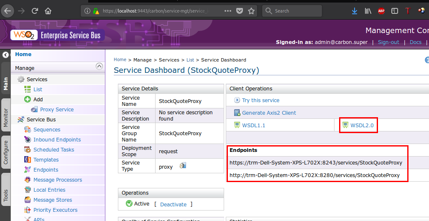Open the Firefox downloads arrow icon

[x=355, y=11]
